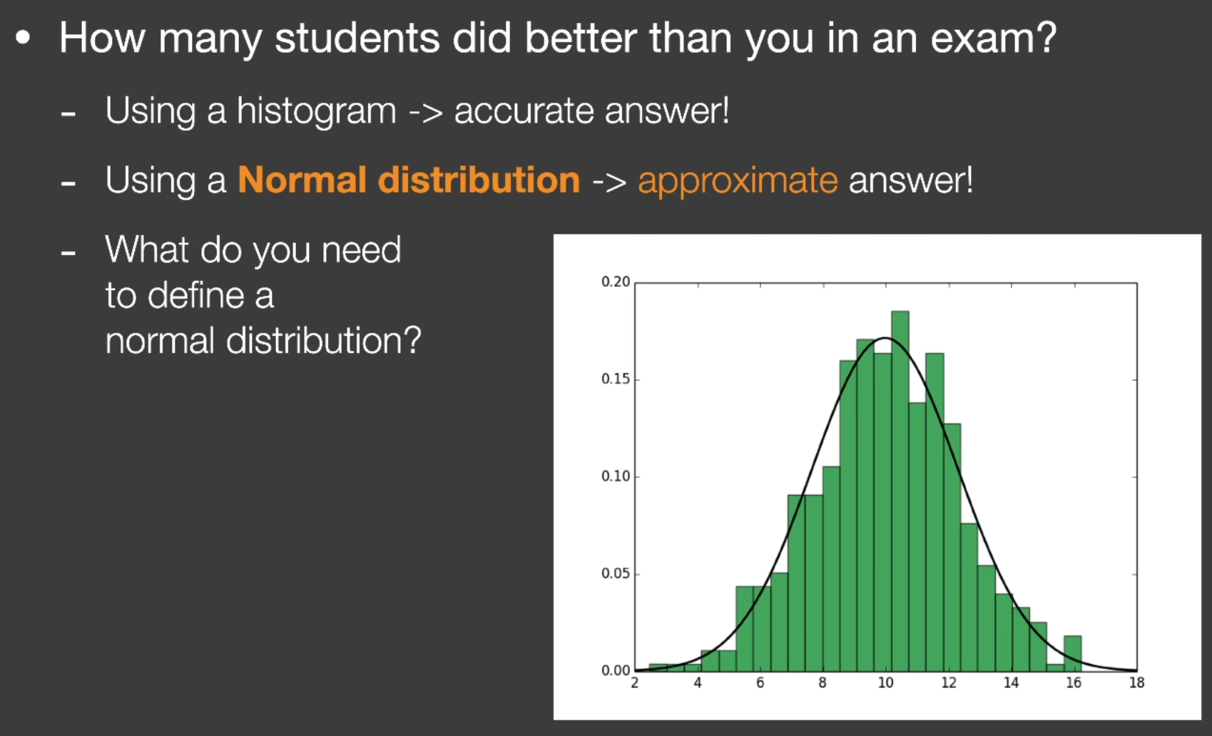The width and height of the screenshot is (1212, 736).
Task: Click the y-axis label 0.05
Action: pyautogui.click(x=616, y=573)
